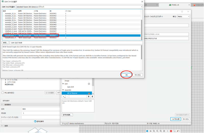
Task: Switch to the PANEL v6 tab
Action: point(175,5)
